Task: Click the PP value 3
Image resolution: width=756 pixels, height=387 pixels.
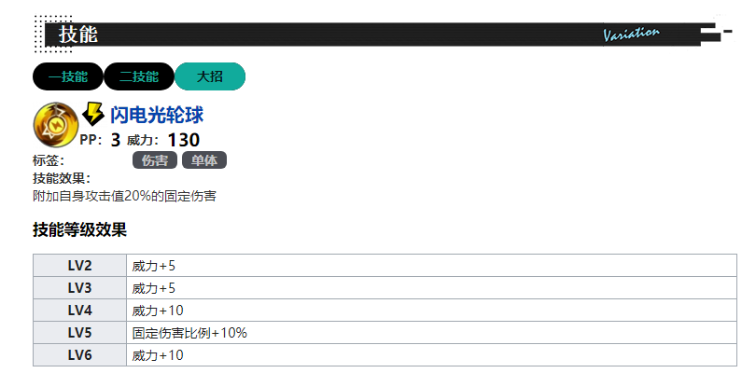Action: click(x=116, y=141)
